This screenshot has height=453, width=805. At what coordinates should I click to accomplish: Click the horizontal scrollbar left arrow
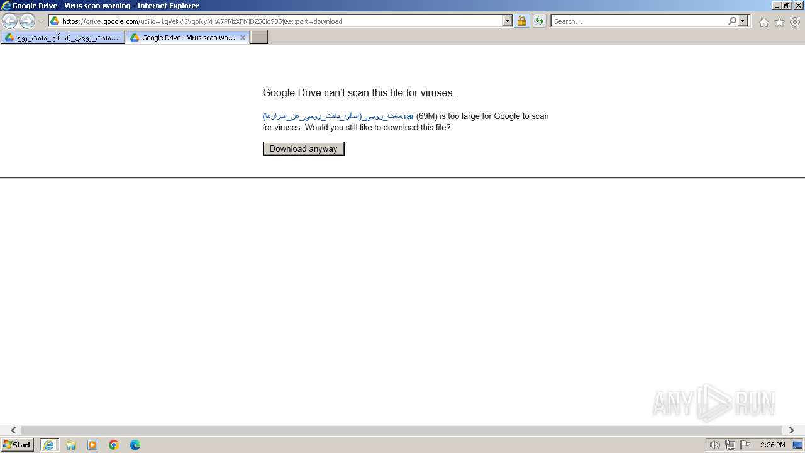click(13, 430)
